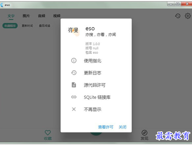Switch to the 音频 tab
The height and width of the screenshot is (145, 192).
pyautogui.click(x=42, y=16)
